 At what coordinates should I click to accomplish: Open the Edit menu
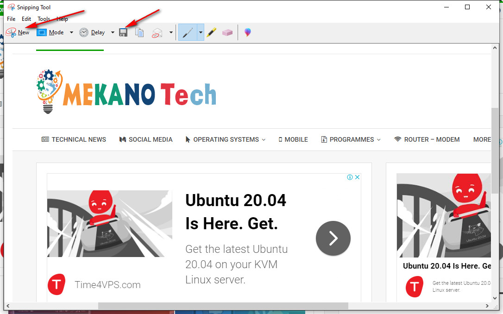(26, 19)
